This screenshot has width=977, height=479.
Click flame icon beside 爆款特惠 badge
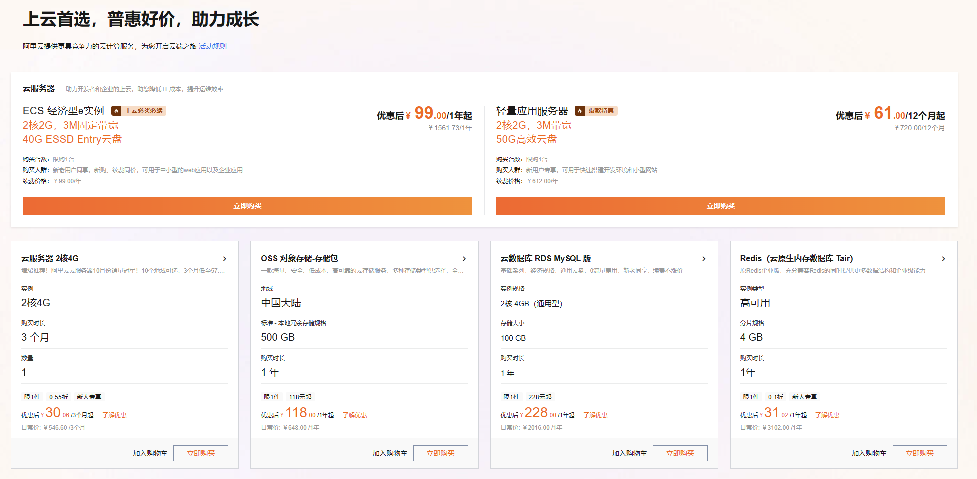[x=580, y=111]
